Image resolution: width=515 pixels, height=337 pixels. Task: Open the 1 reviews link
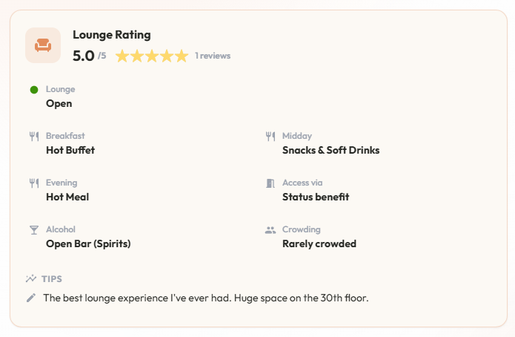(x=213, y=56)
